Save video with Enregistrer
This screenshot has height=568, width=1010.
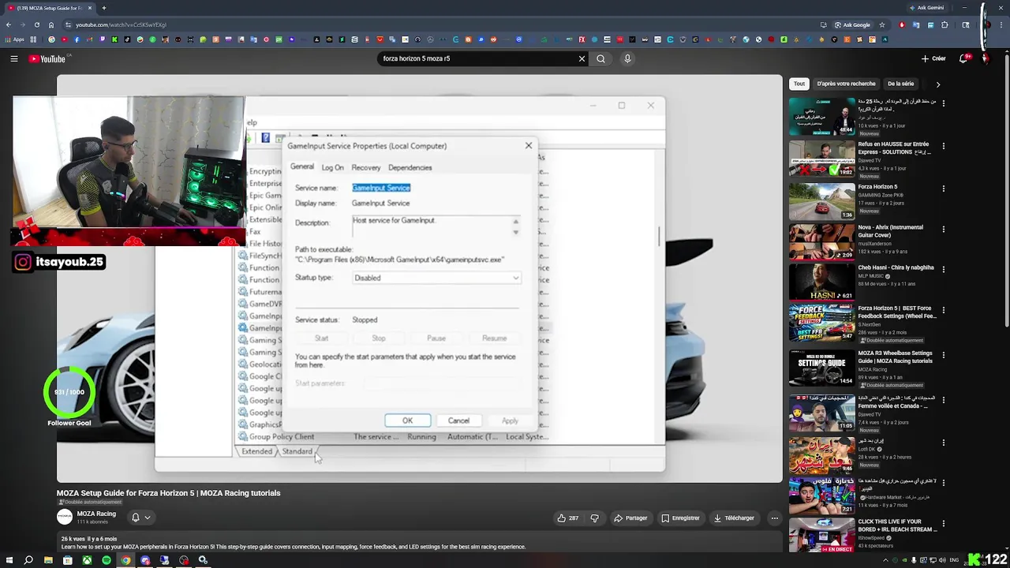tap(680, 518)
